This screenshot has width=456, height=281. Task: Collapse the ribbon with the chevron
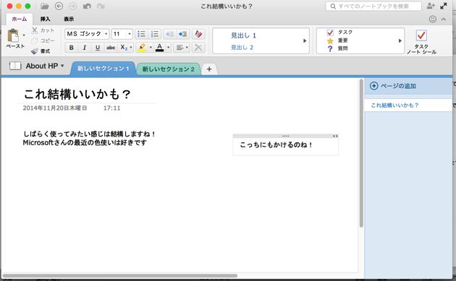point(444,20)
